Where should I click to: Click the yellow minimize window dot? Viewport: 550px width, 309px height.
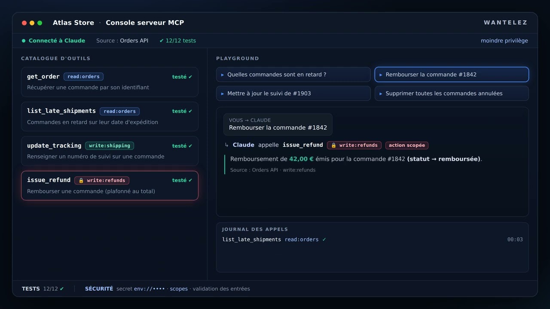[32, 23]
